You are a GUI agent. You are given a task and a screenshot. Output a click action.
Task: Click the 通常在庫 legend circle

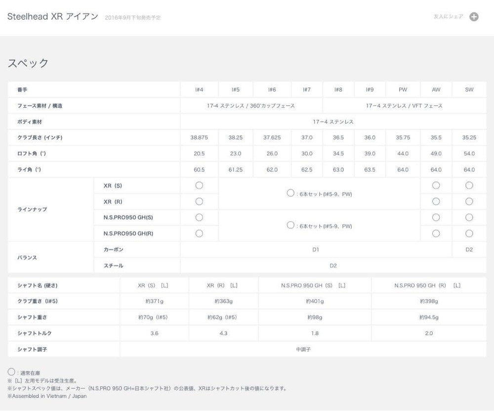tap(11, 372)
